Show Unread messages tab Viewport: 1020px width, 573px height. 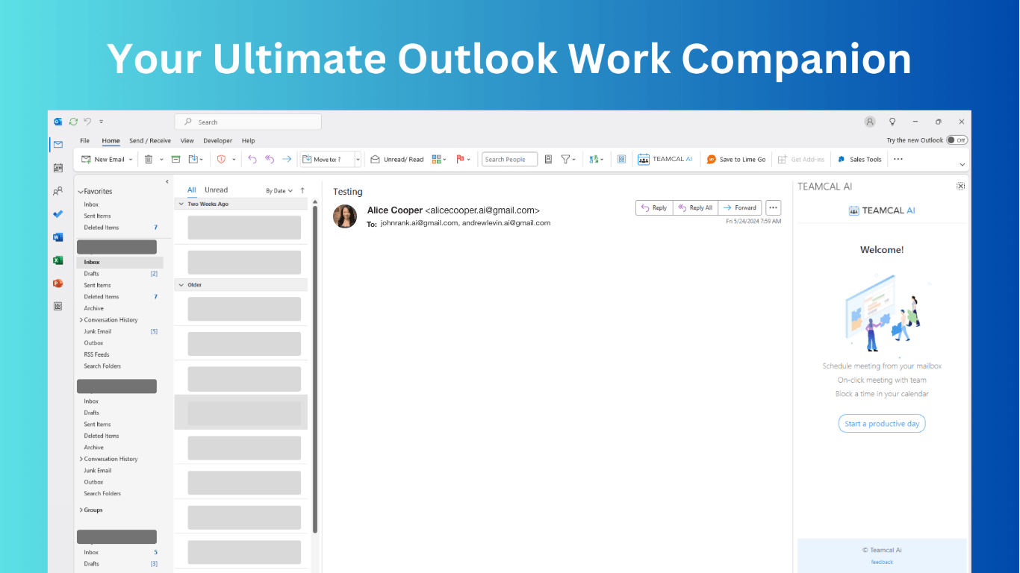coord(216,190)
